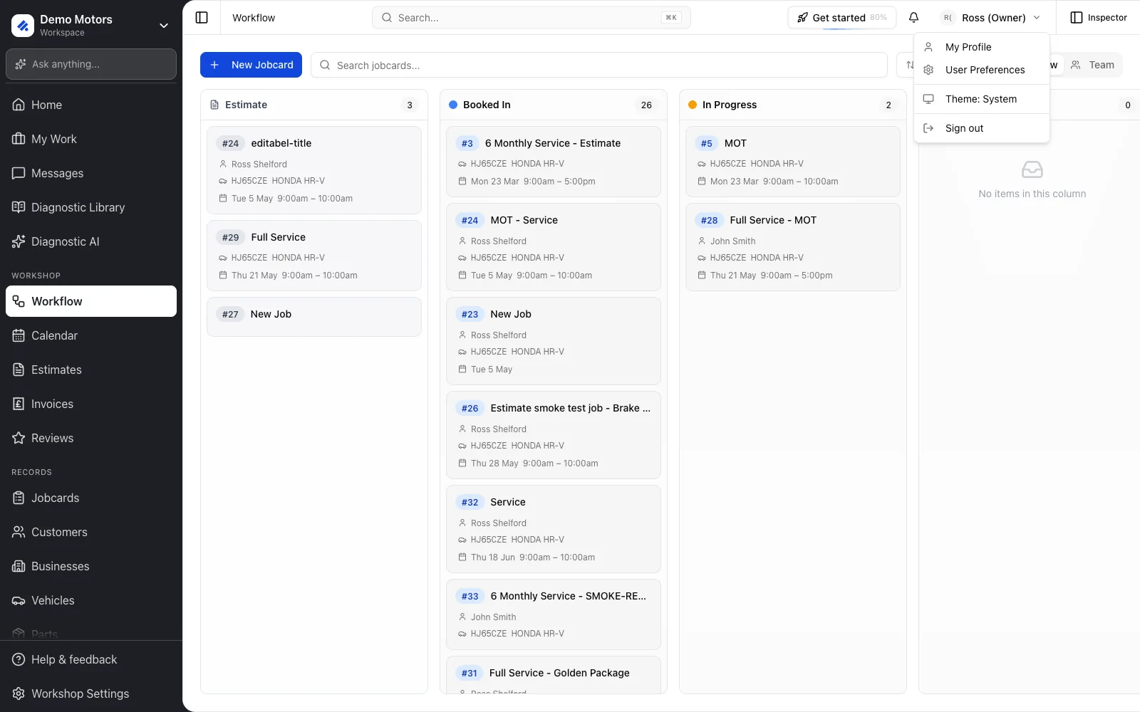Select Workflow in the sidebar
This screenshot has height=712, width=1140.
91,301
